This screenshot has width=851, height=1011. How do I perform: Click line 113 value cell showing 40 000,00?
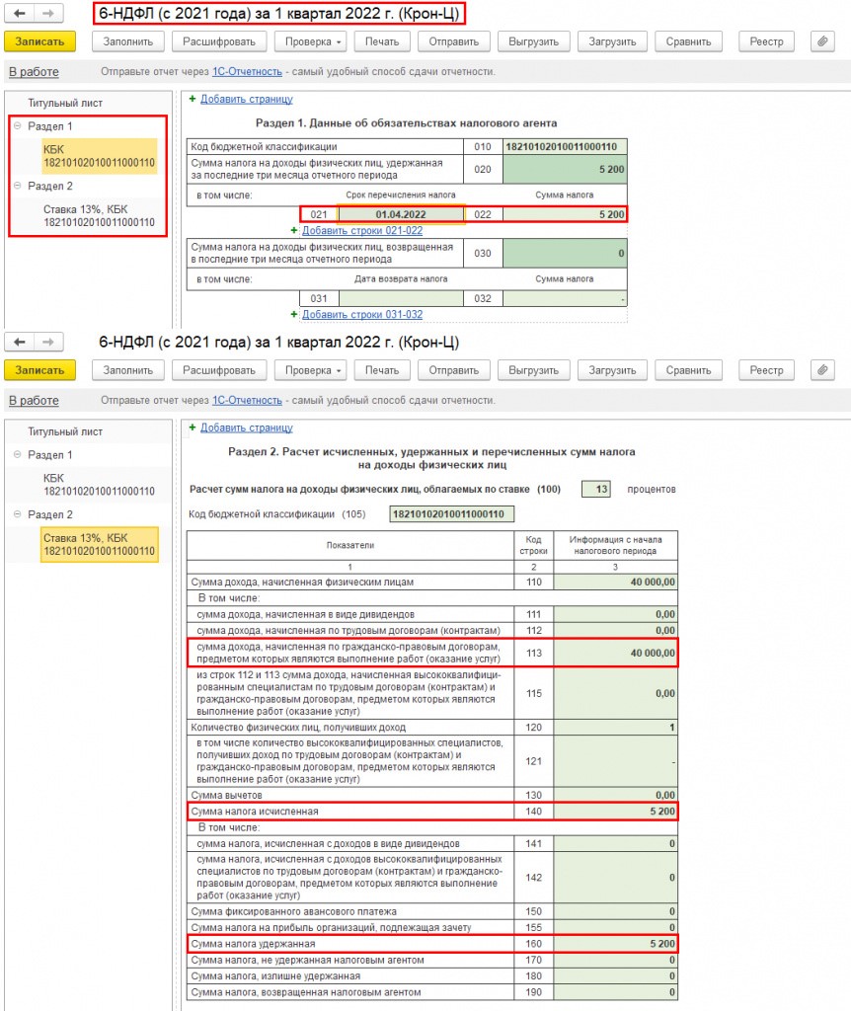tap(616, 653)
